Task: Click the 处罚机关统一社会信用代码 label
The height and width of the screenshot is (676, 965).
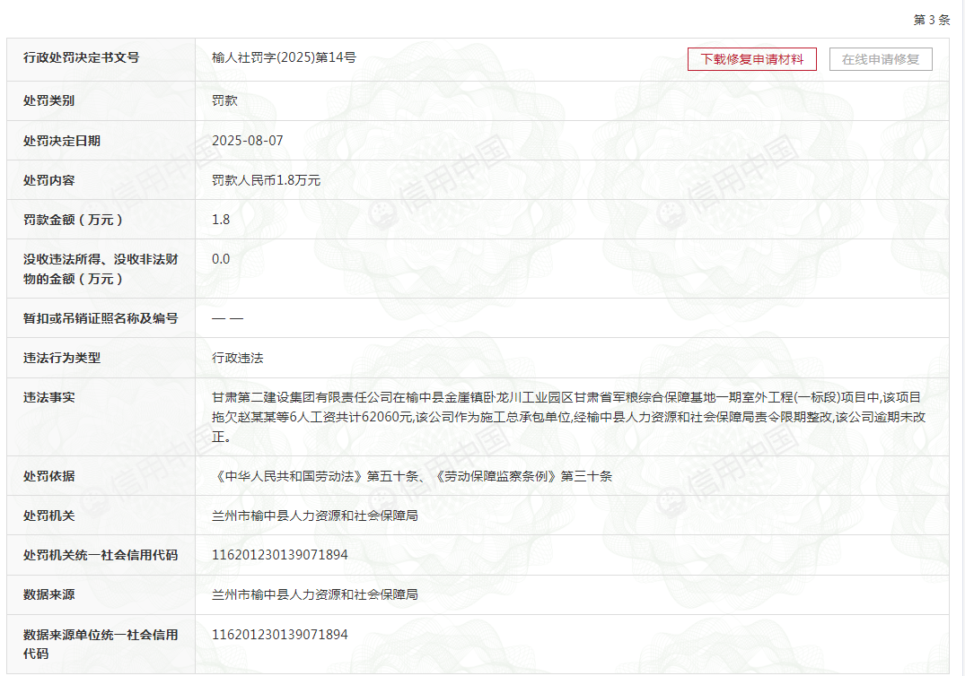Action: [x=101, y=554]
